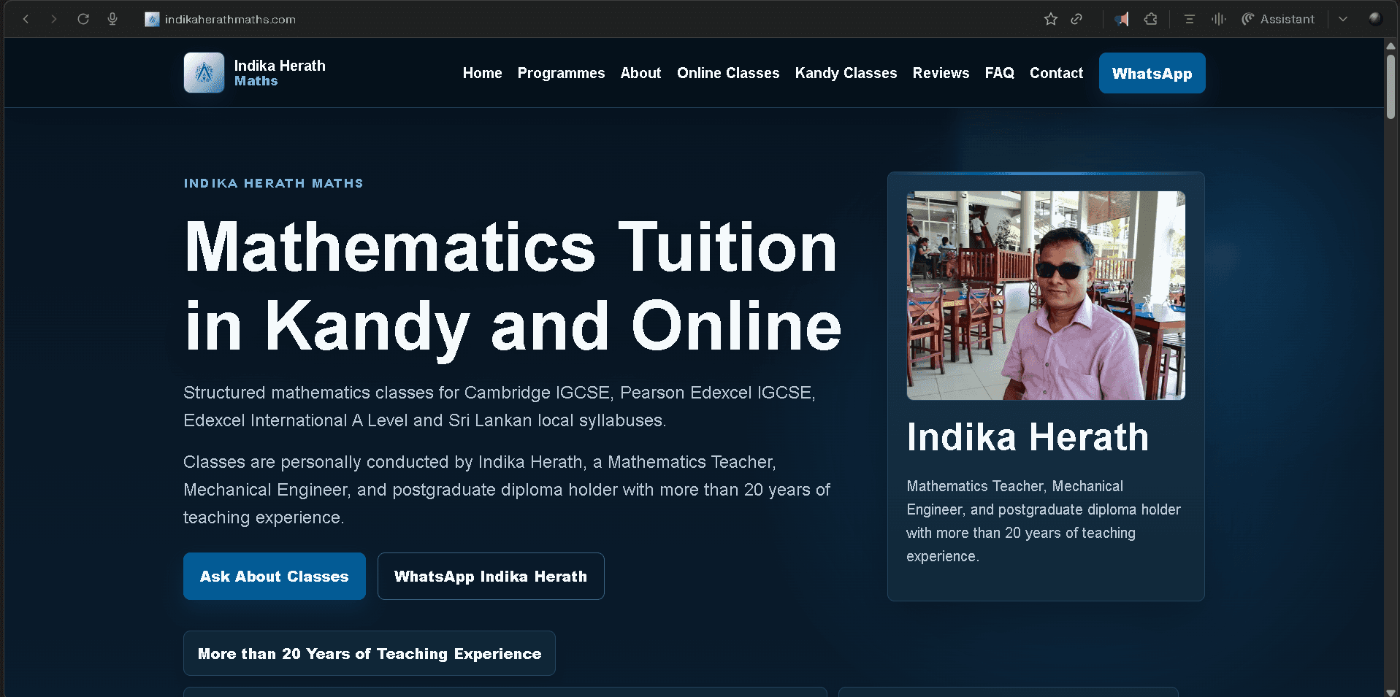
Task: Go back using the browser back arrow
Action: (26, 19)
